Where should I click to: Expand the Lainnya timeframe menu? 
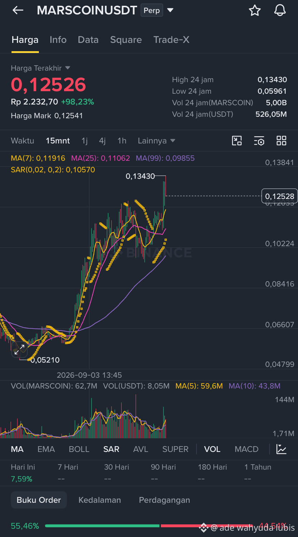[157, 141]
